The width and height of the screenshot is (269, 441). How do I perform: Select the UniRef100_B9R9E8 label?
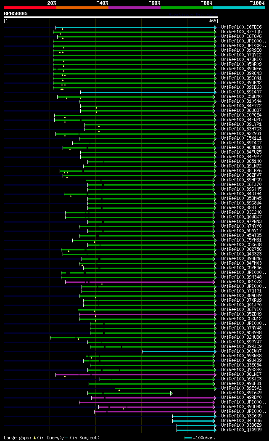241,50
